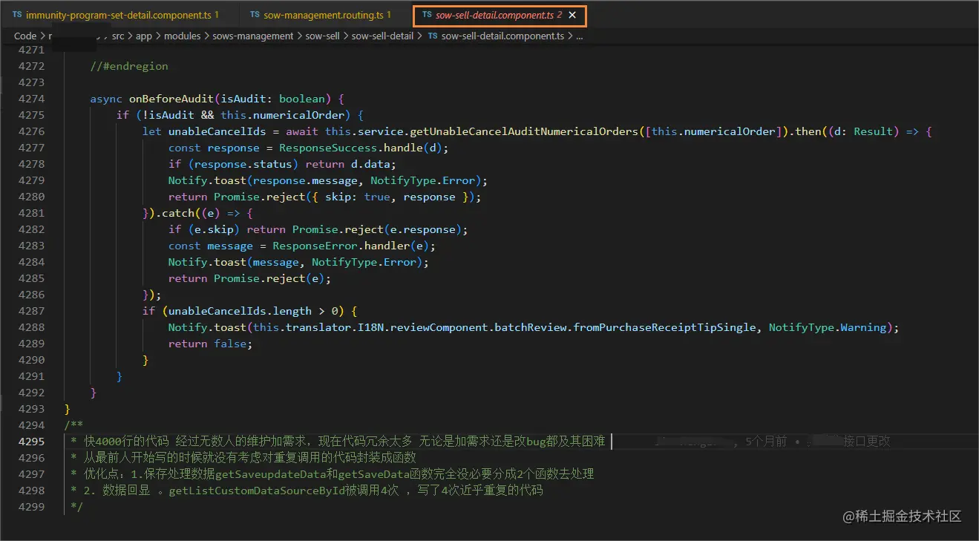Show symbols via the breadcrumb ellipsis
Screen dimensions: 979x541
coord(580,36)
